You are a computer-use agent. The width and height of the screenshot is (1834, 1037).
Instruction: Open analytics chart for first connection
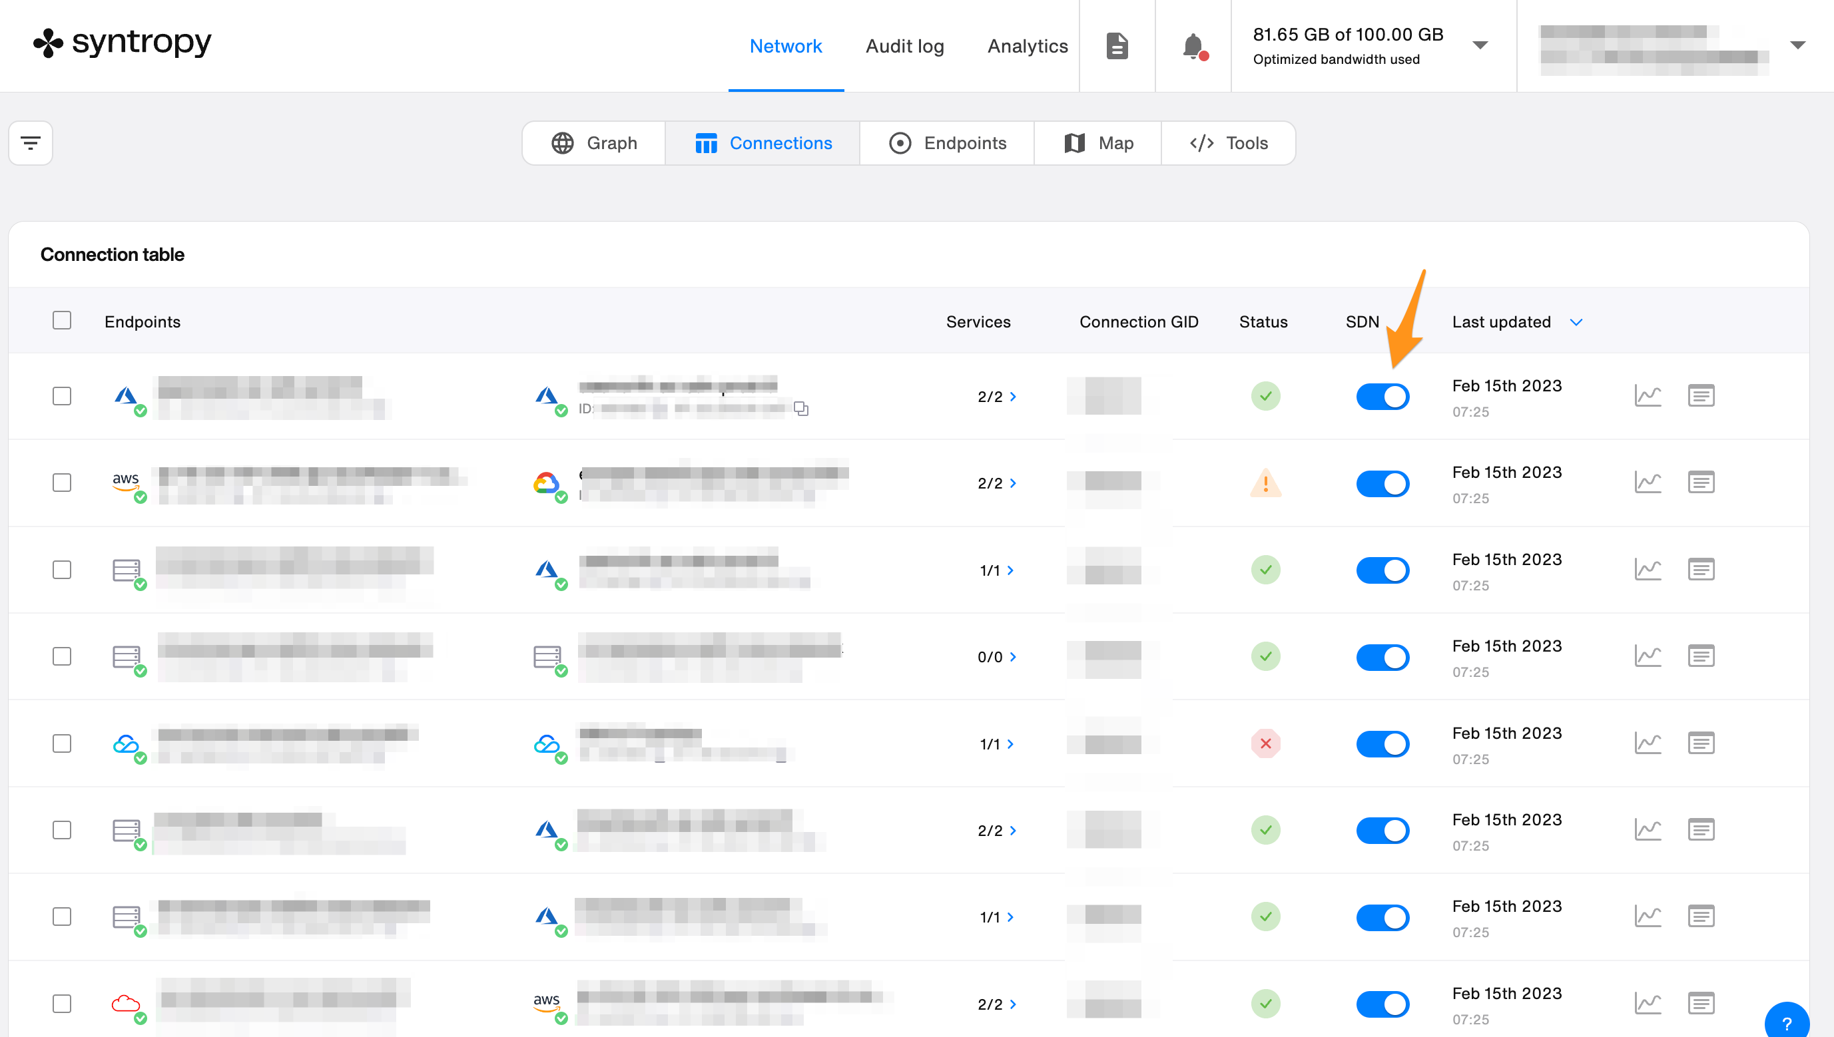(1648, 396)
